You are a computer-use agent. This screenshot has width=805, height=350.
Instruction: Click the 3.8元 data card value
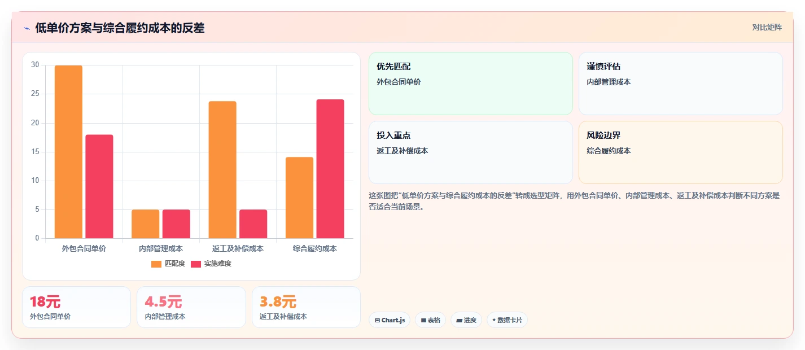click(278, 302)
